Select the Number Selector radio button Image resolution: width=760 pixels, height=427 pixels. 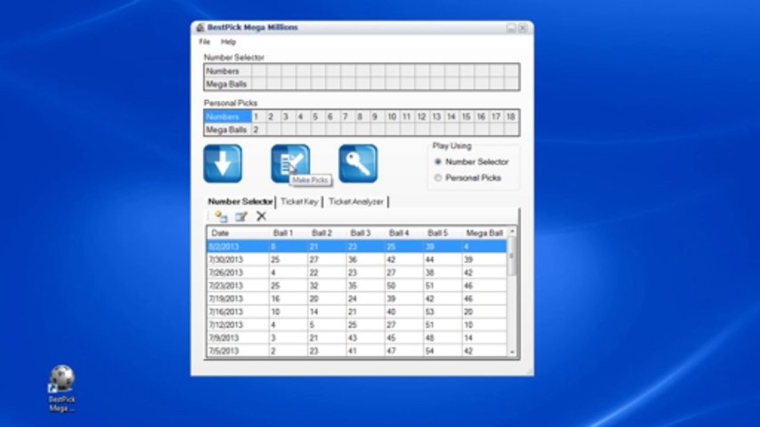(438, 161)
